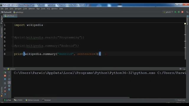Screen dimensions: 189x106
Task: Open the Event Log
Action: click(x=180, y=100)
